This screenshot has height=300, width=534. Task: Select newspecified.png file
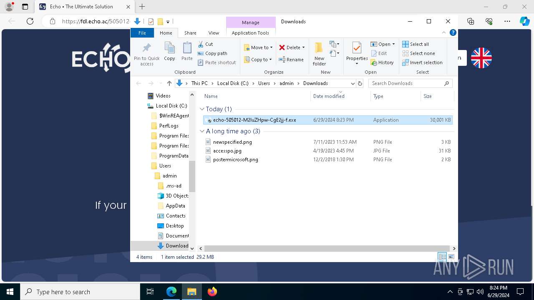click(328, 142)
